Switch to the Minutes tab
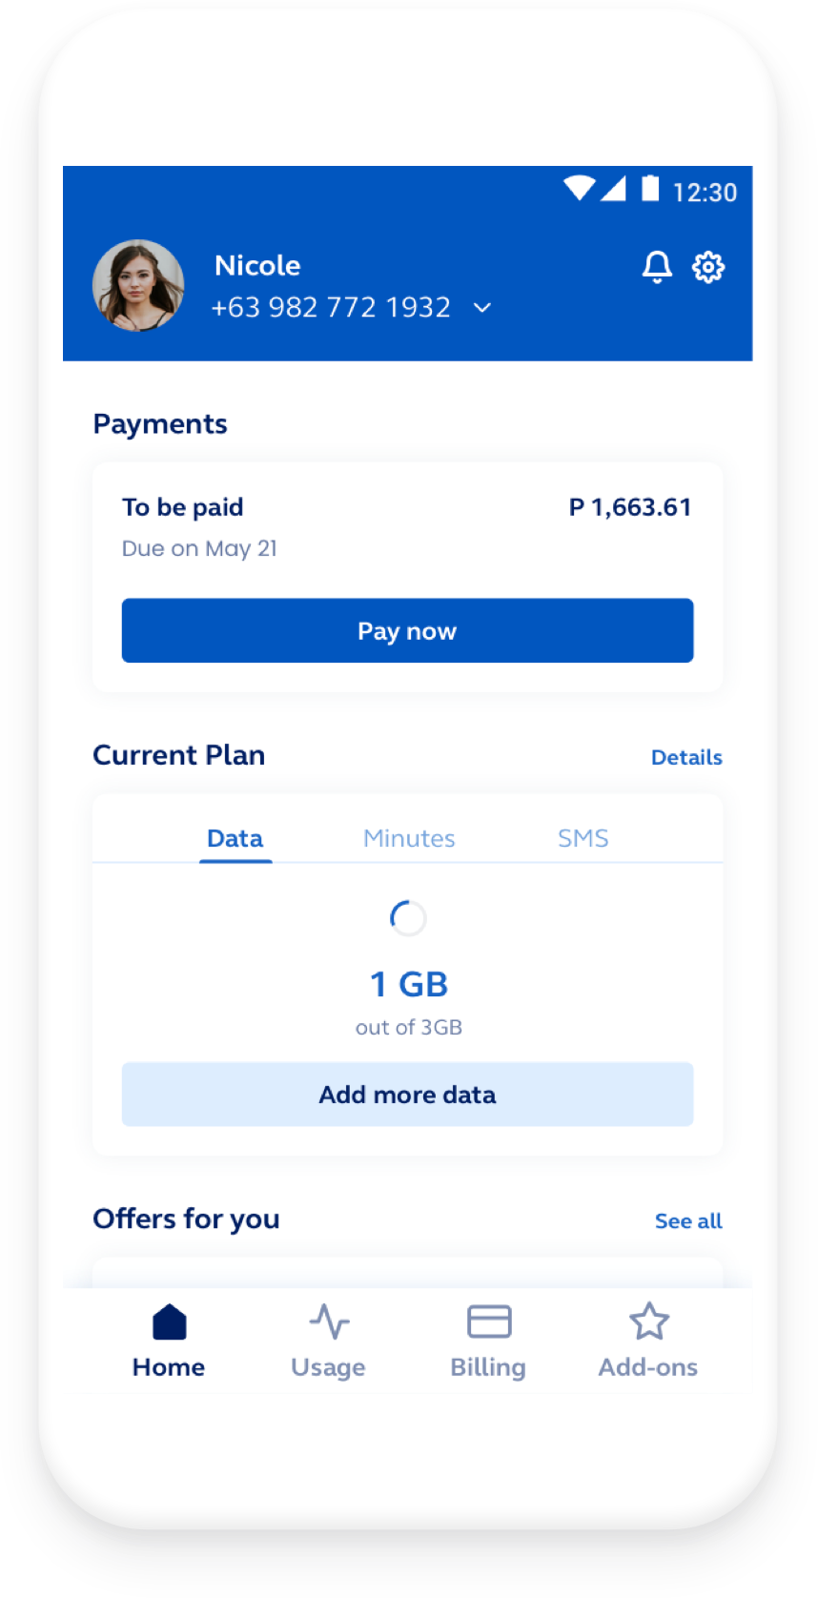The height and width of the screenshot is (1598, 818). point(409,838)
